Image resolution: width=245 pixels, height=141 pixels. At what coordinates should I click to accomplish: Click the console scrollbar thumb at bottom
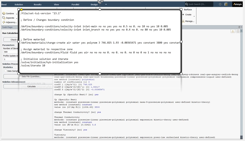tap(241, 137)
